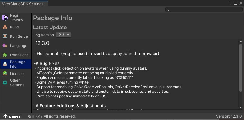Click the 'Package Info' page title
This screenshot has width=244, height=120.
[x=53, y=18]
